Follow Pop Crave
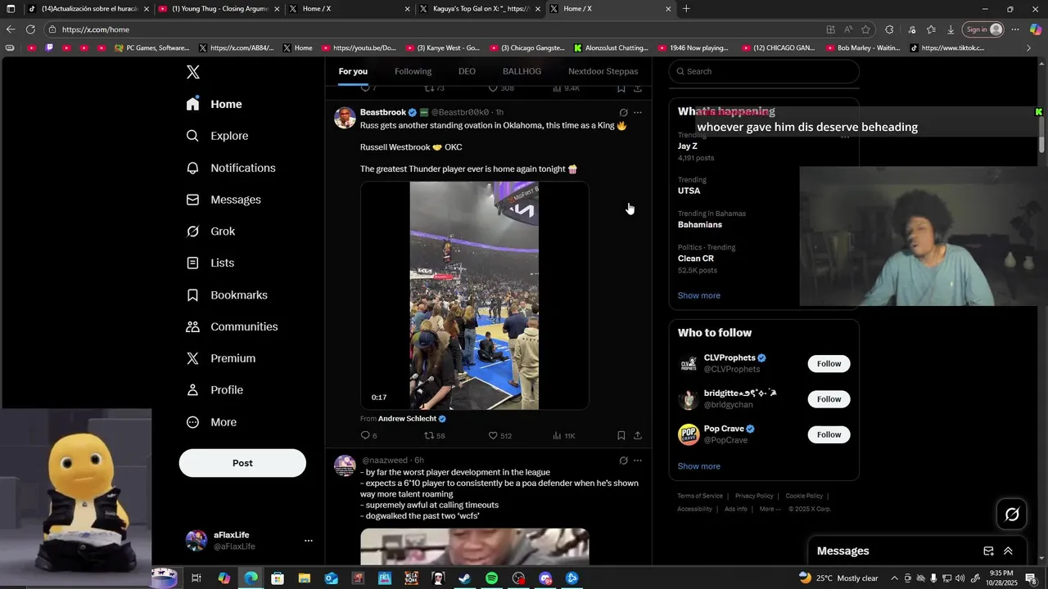 click(829, 434)
